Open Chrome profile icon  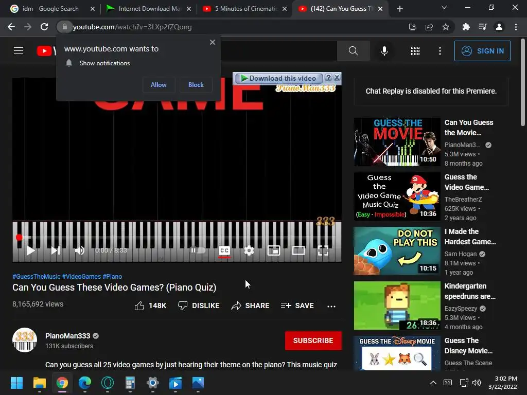(x=499, y=27)
